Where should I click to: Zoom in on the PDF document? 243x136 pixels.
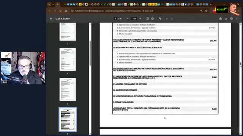pyautogui.click(x=140, y=19)
